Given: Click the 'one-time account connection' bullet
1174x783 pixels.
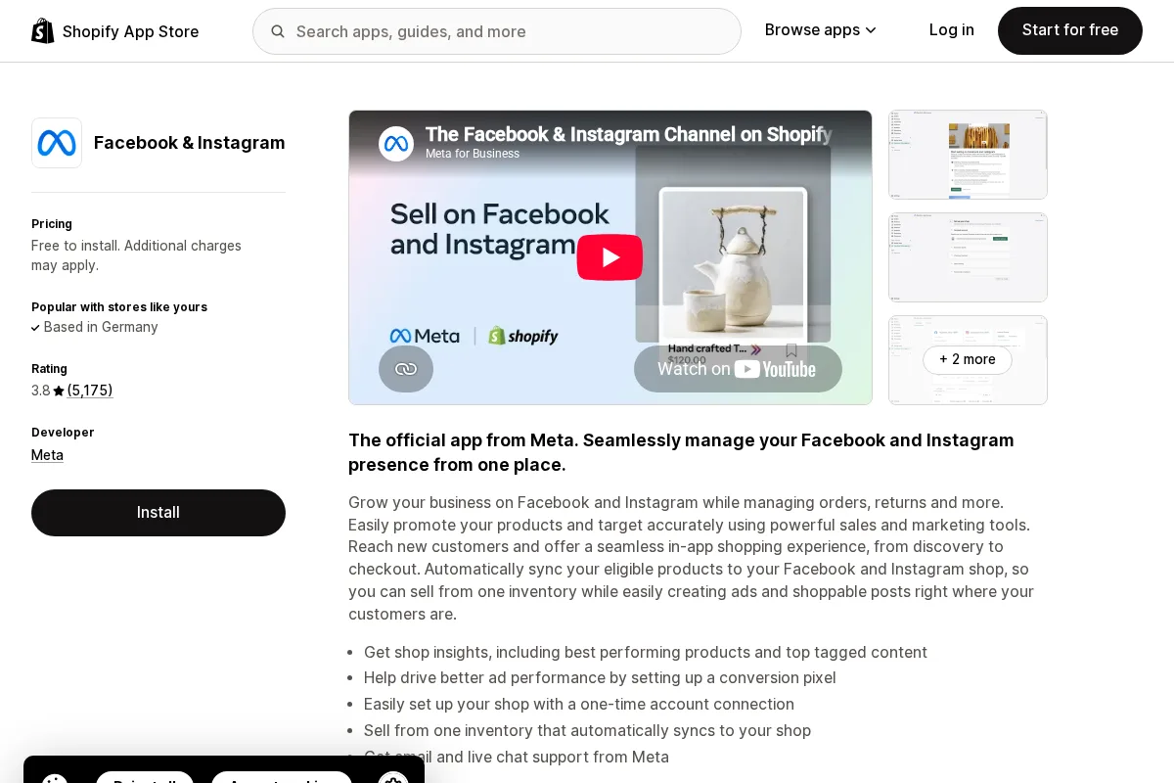Looking at the screenshot, I should [579, 704].
